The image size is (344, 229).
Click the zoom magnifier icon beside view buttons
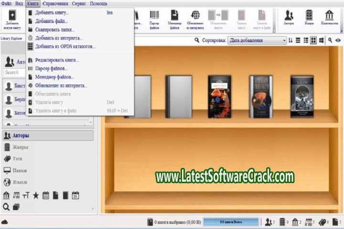click(x=330, y=40)
